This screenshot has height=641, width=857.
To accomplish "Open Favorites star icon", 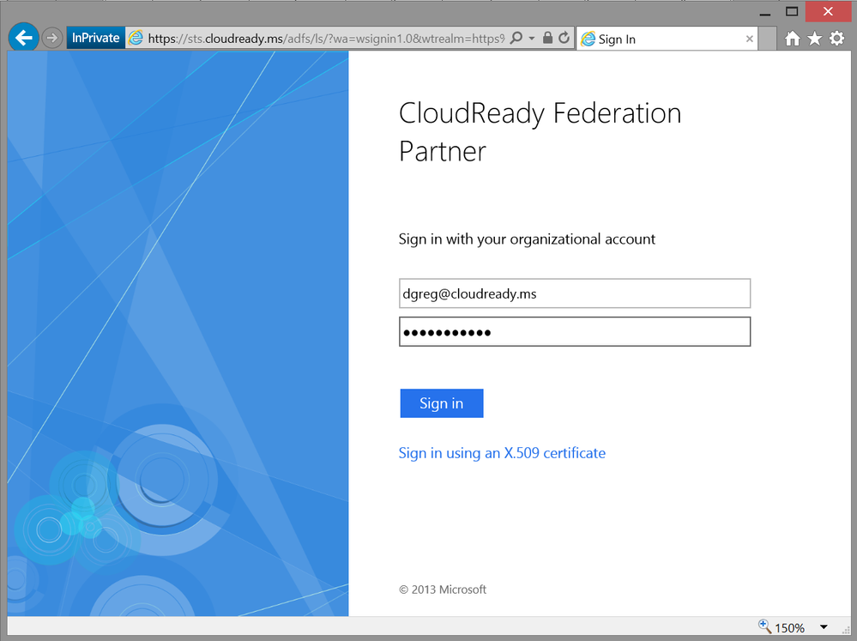I will pyautogui.click(x=814, y=39).
